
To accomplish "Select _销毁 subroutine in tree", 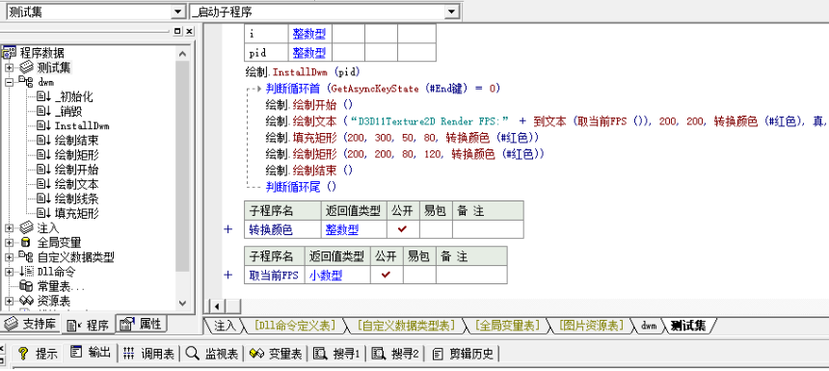I will tap(68, 112).
